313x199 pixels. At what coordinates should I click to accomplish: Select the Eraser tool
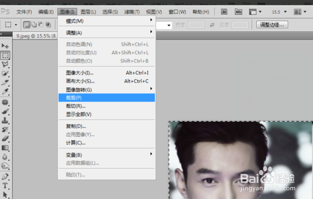tap(5, 139)
